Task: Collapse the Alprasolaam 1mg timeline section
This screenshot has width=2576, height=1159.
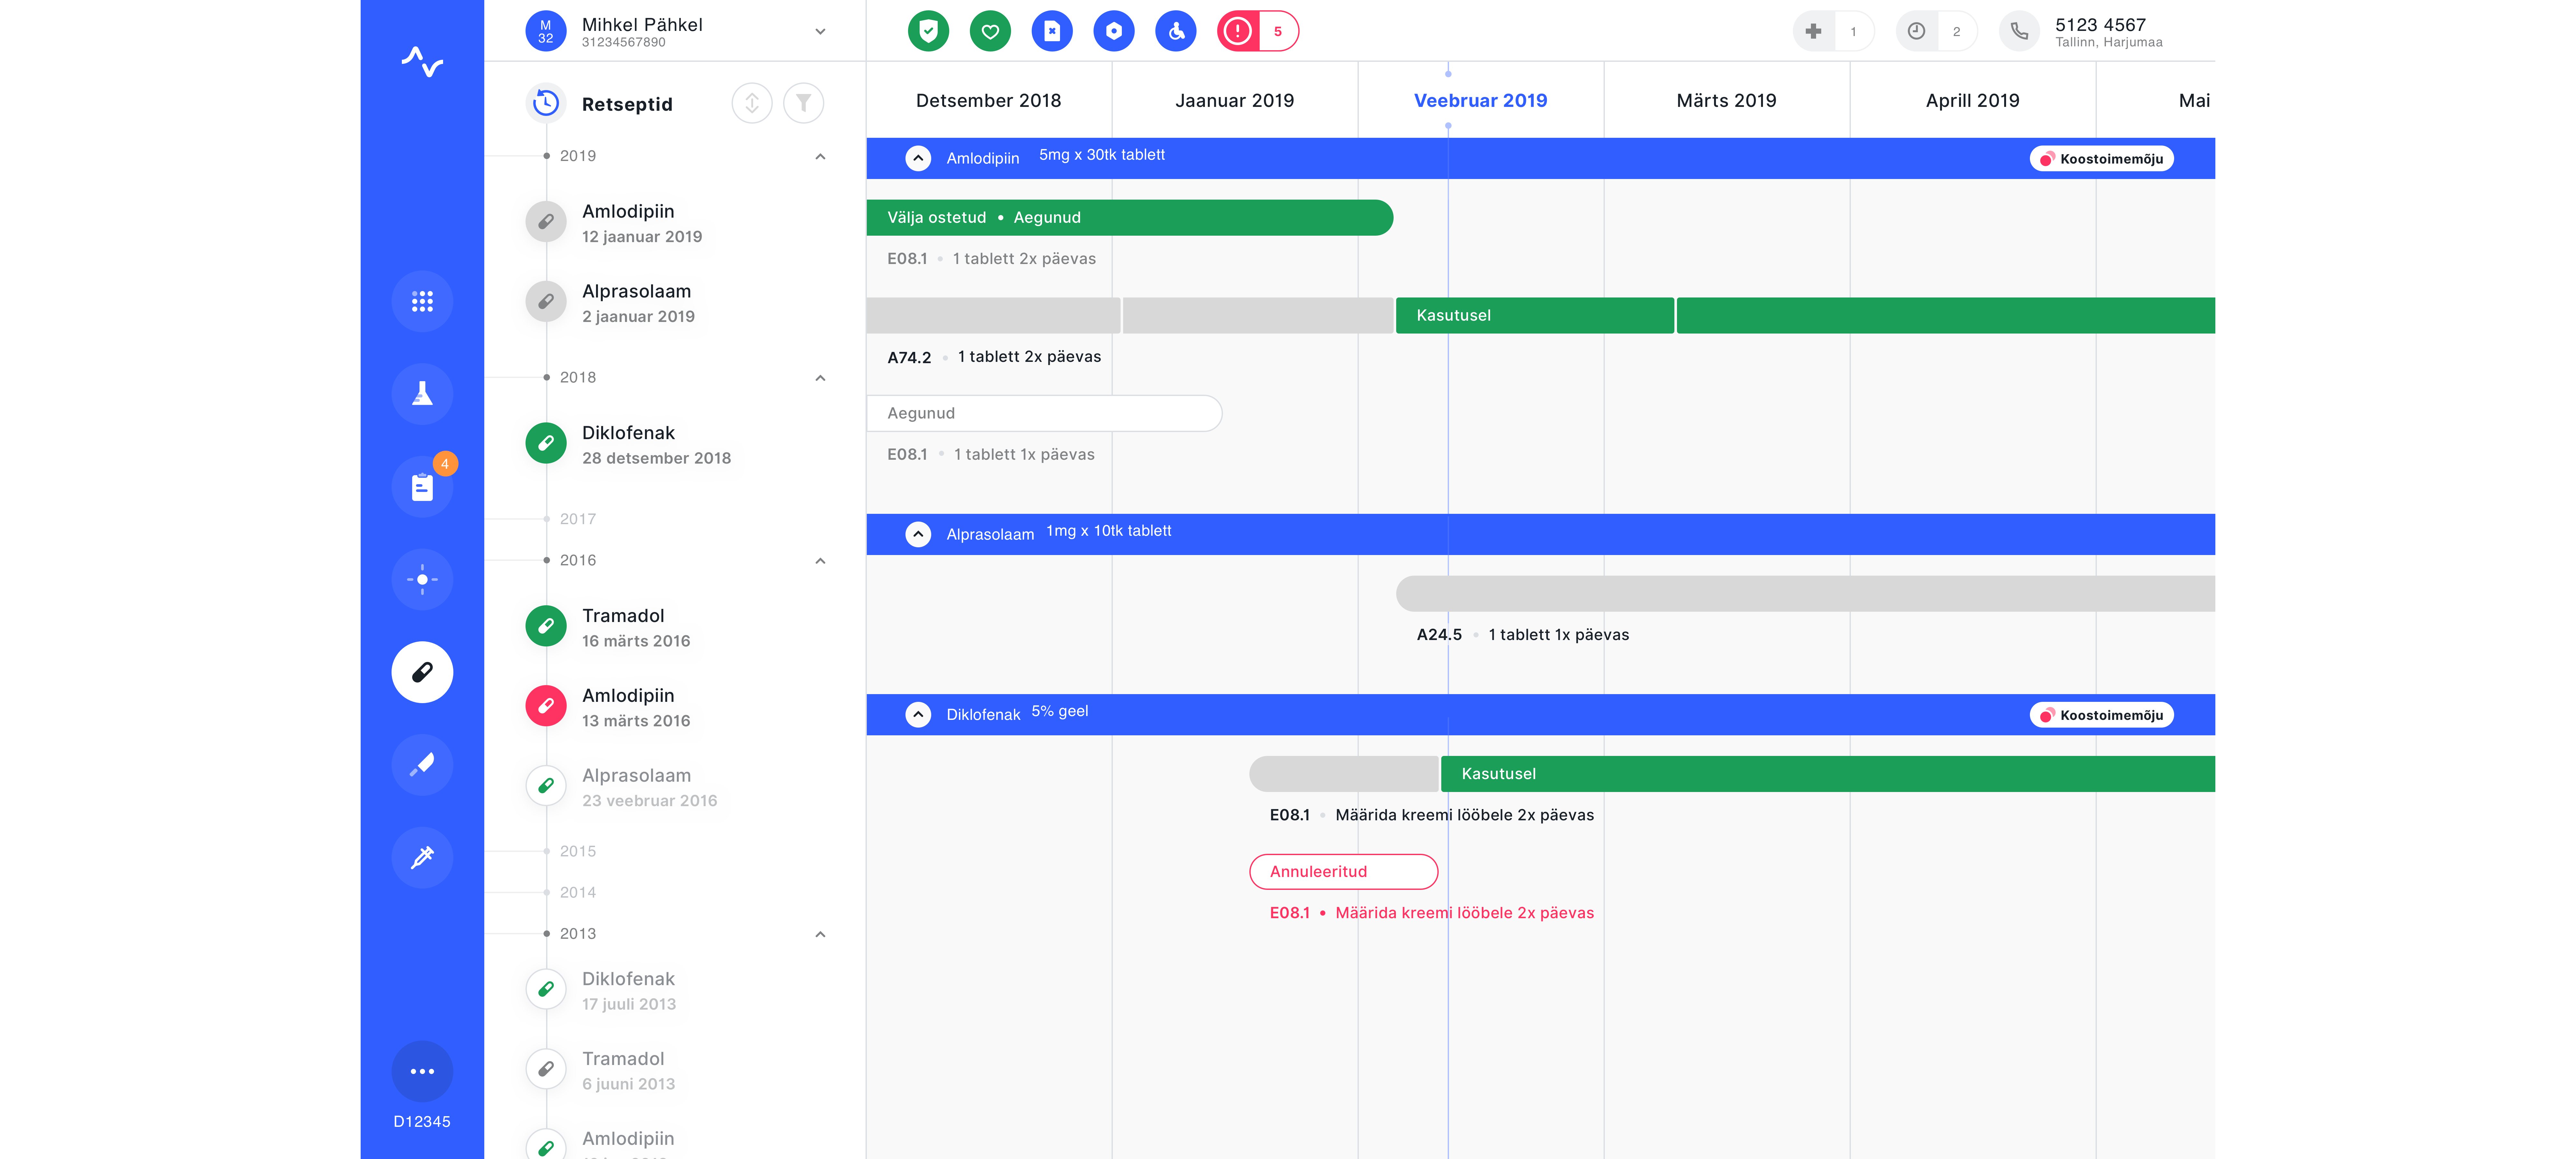Action: coord(918,534)
